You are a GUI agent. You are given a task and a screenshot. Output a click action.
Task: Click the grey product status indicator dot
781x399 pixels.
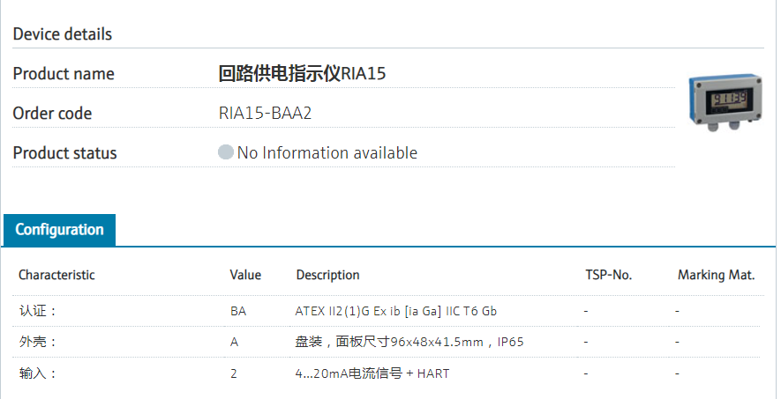(x=226, y=152)
